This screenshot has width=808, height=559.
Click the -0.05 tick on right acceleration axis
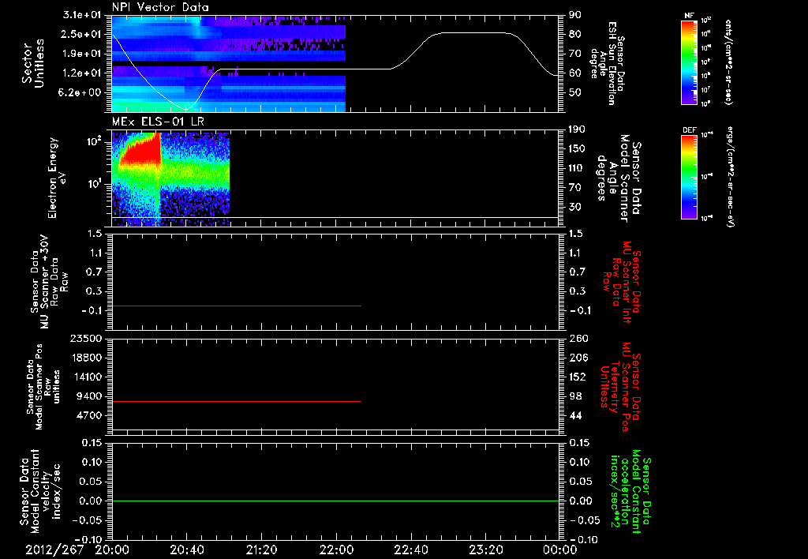[585, 520]
